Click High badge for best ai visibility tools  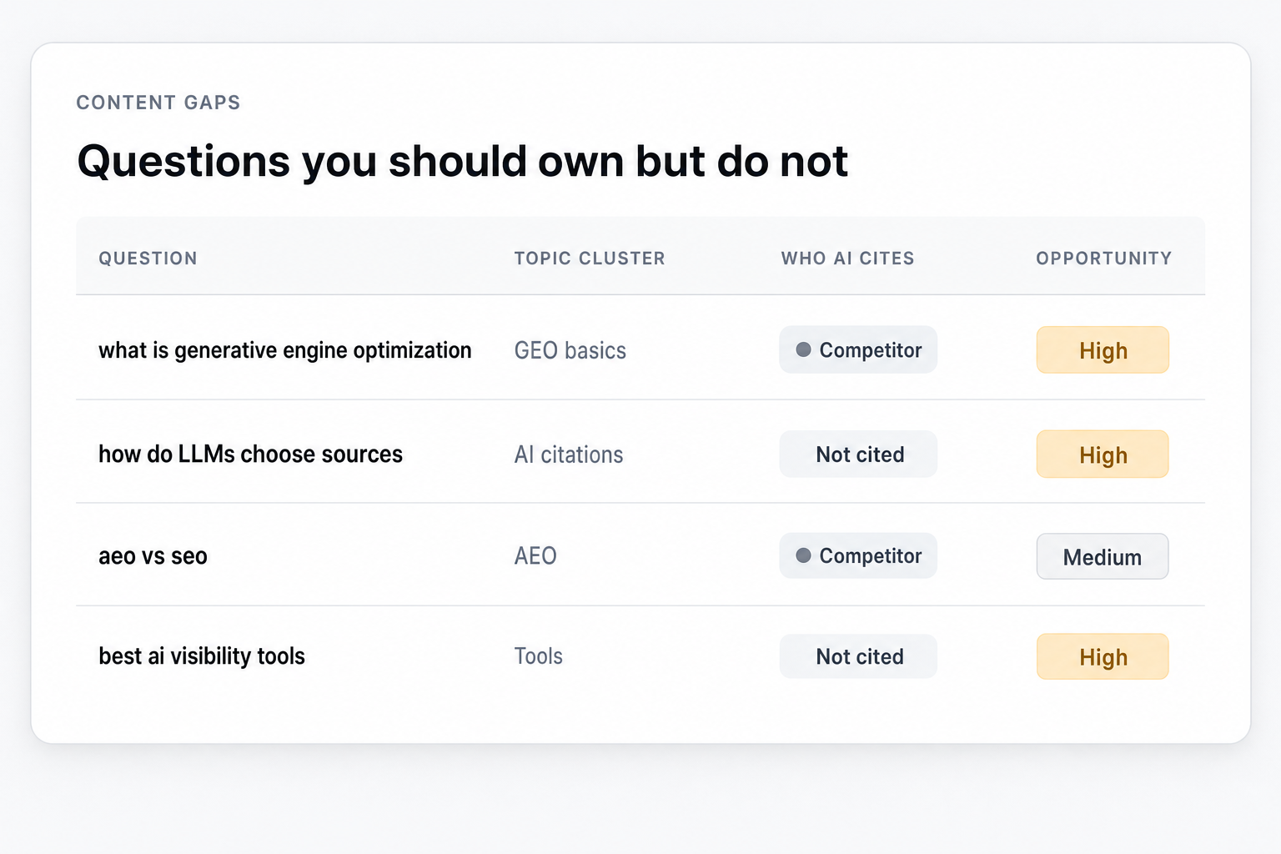[x=1103, y=657]
